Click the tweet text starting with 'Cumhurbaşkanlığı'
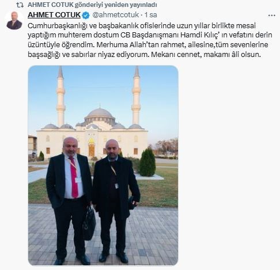Image resolution: width=280 pixels, height=270 pixels. 150,40
